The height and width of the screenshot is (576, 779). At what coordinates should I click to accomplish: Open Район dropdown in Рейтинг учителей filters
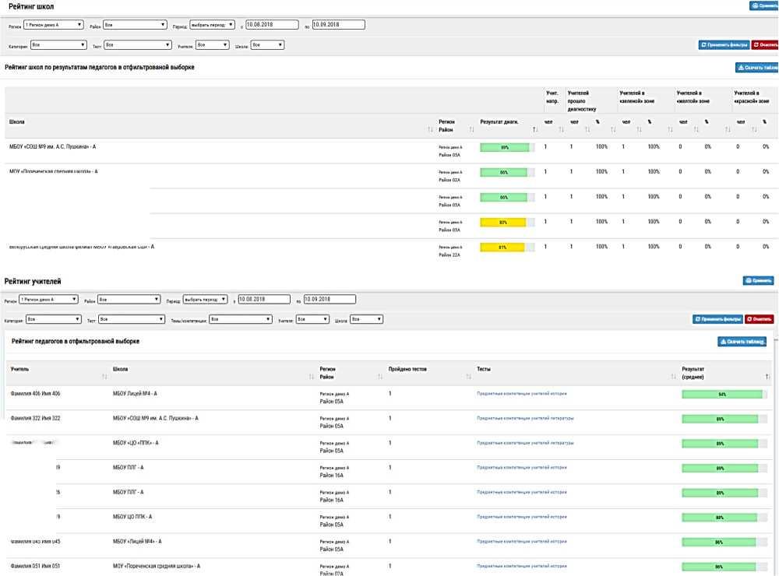click(129, 300)
